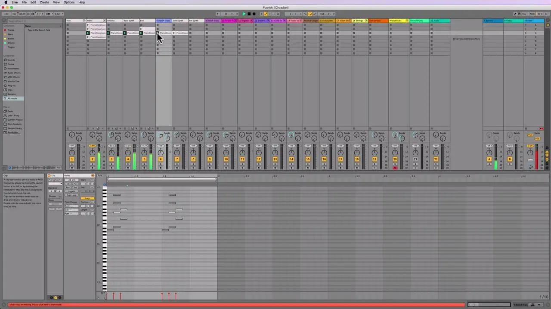Viewport: 551px width, 309px height.
Task: Click the Legato button in Notes box
Action: [71, 191]
